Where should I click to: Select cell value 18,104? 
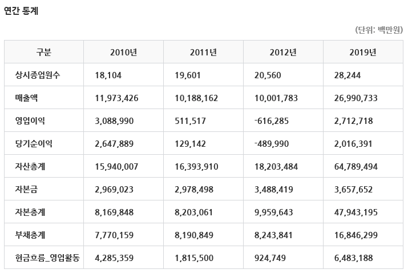(108, 75)
